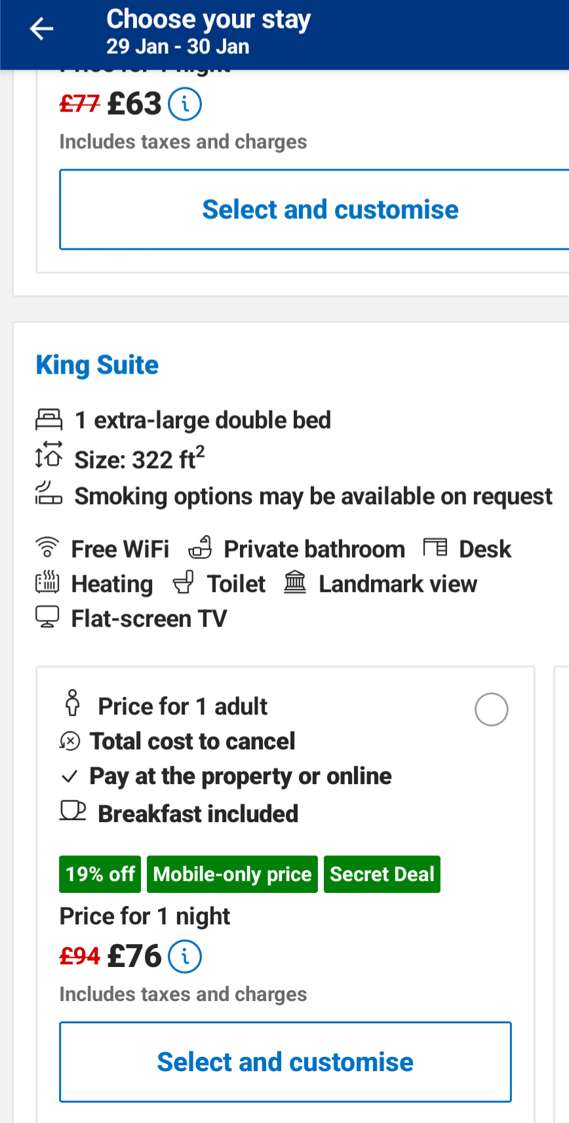Tap the Landmark view icon
Screen dimensions: 569x1123
(295, 582)
